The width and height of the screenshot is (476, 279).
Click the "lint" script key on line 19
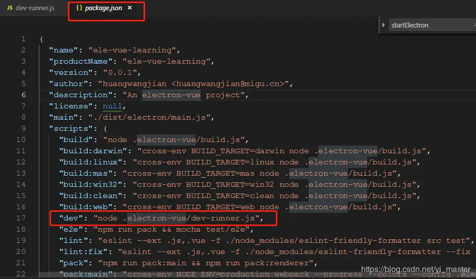click(x=73, y=241)
